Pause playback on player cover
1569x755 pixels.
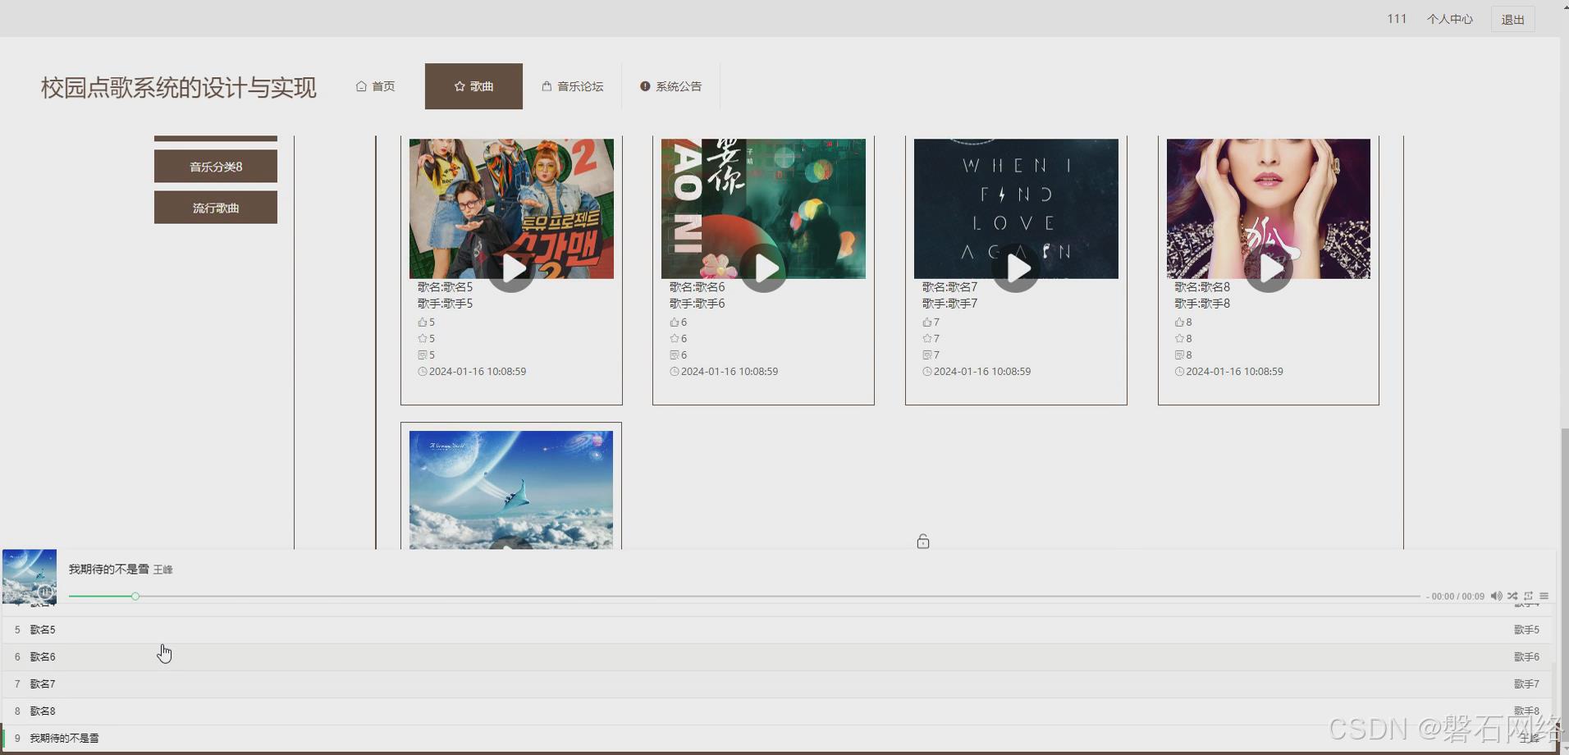pyautogui.click(x=46, y=592)
